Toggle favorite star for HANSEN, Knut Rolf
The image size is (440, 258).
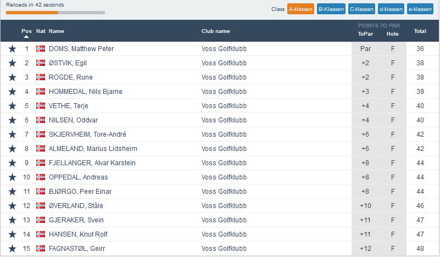tap(12, 234)
